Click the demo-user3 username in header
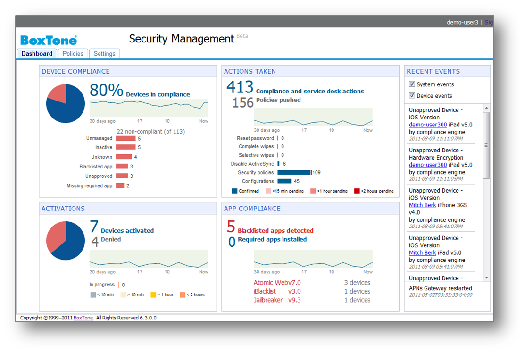 [x=462, y=23]
